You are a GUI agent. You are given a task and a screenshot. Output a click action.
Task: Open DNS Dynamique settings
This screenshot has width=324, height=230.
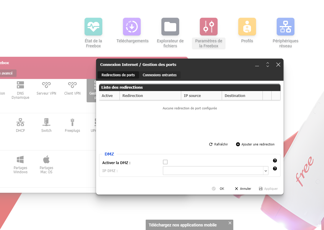[20, 90]
